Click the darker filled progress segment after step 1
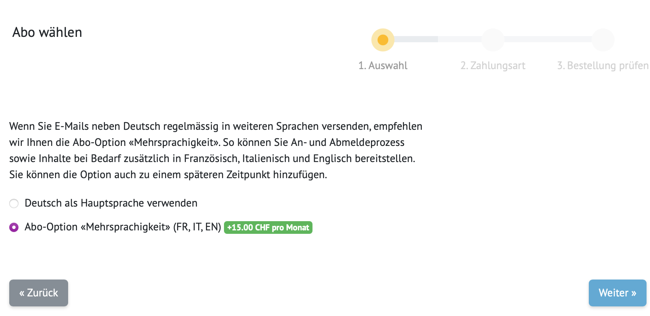This screenshot has height=316, width=650. click(x=416, y=39)
